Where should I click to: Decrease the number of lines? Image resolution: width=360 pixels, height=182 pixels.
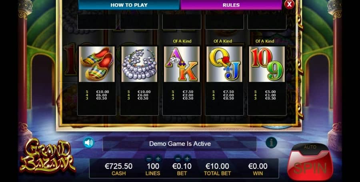[149, 158]
